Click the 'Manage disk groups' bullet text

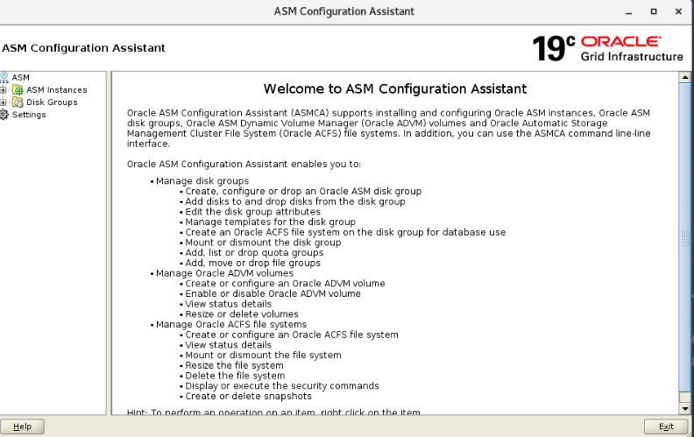click(x=202, y=181)
